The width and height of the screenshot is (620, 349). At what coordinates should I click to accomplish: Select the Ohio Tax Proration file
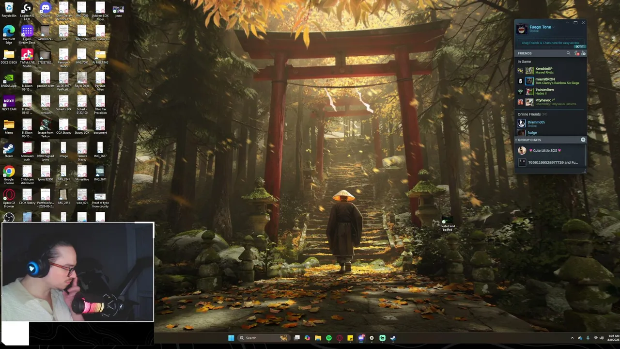[100, 105]
